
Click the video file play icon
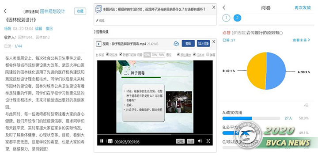pyautogui.click(x=98, y=44)
